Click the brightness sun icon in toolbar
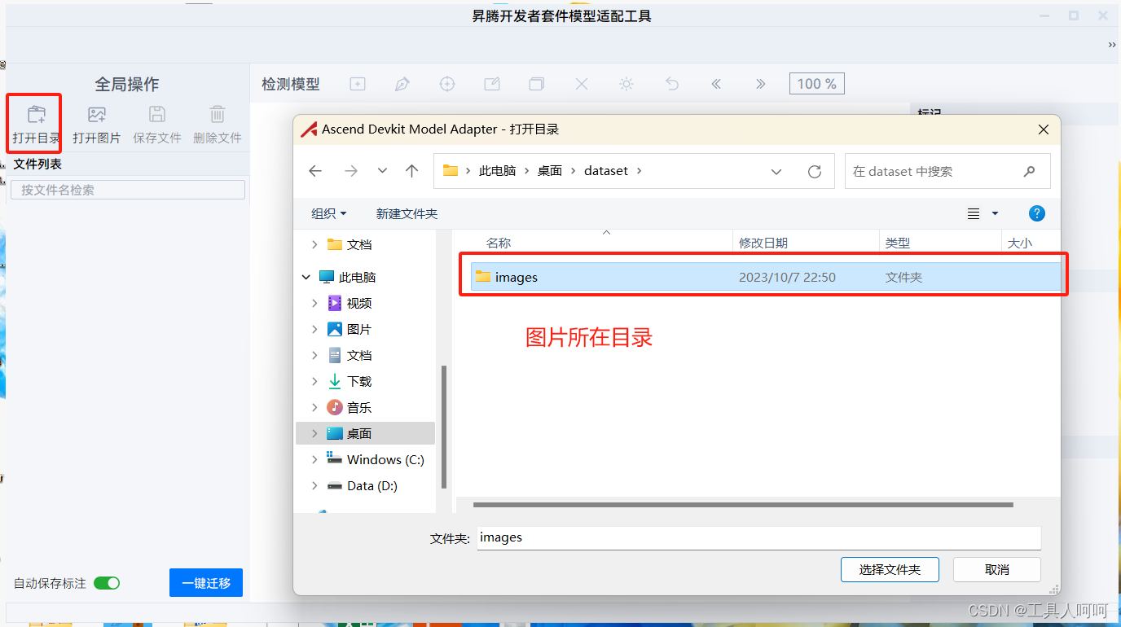Image resolution: width=1121 pixels, height=627 pixels. click(626, 84)
